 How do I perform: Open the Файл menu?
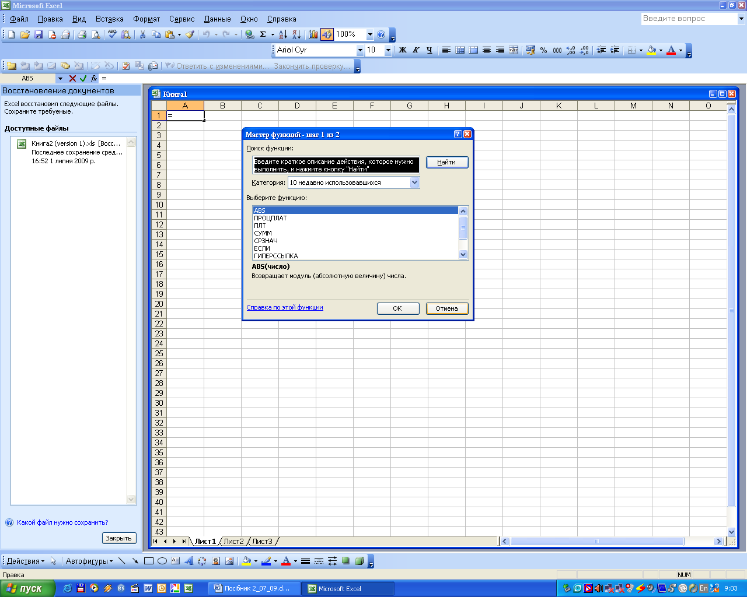[x=19, y=19]
